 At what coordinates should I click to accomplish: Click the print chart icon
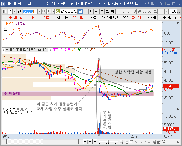coord(154,142)
